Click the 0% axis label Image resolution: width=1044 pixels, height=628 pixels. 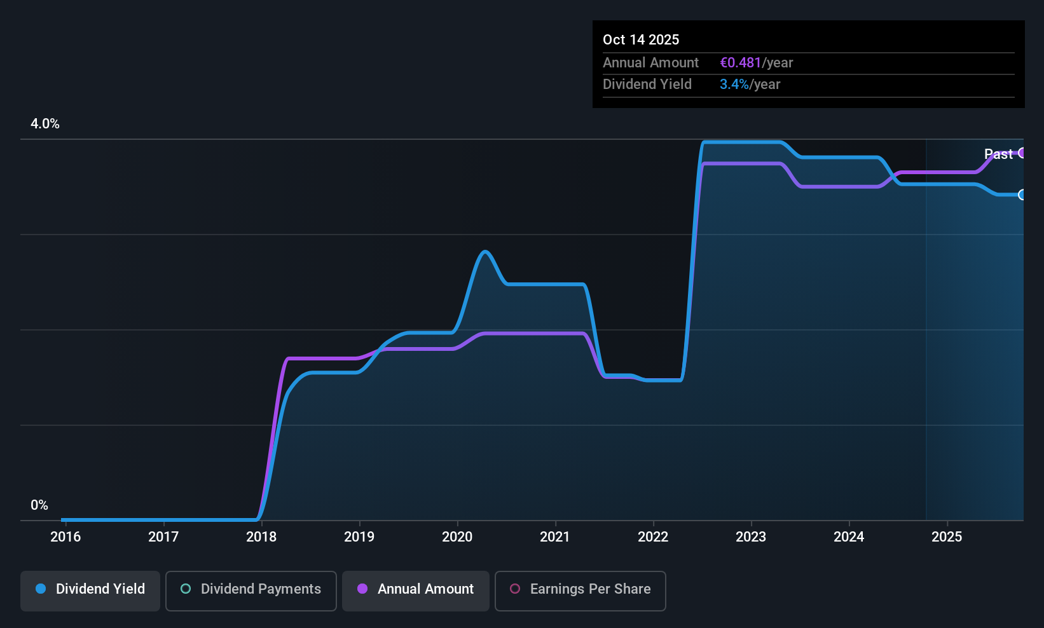(39, 505)
